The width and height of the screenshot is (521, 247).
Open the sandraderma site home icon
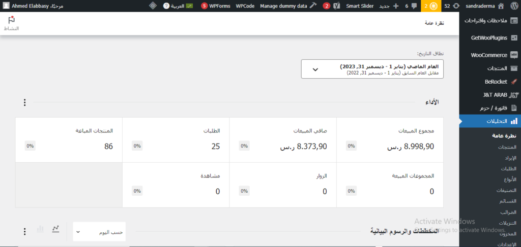[501, 6]
